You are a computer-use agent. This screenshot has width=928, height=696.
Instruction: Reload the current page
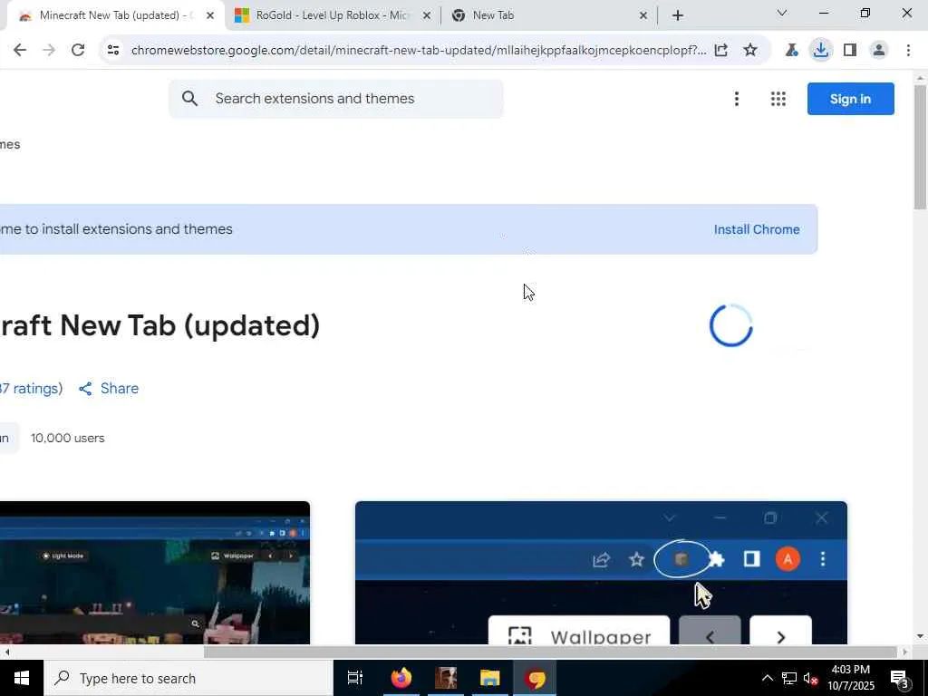pyautogui.click(x=78, y=51)
